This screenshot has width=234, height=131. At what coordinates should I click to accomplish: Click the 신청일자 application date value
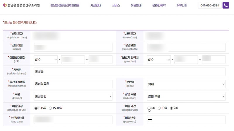tap(47, 36)
